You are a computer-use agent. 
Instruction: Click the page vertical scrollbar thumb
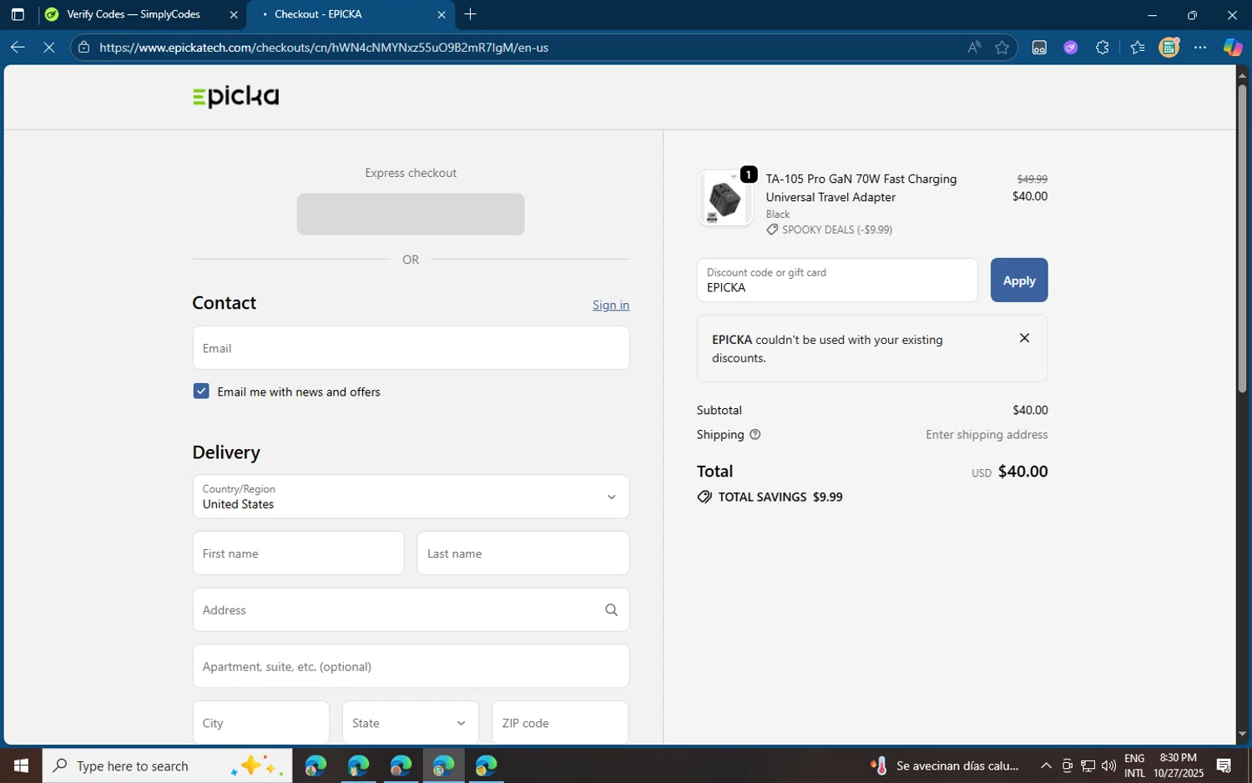point(1242,238)
